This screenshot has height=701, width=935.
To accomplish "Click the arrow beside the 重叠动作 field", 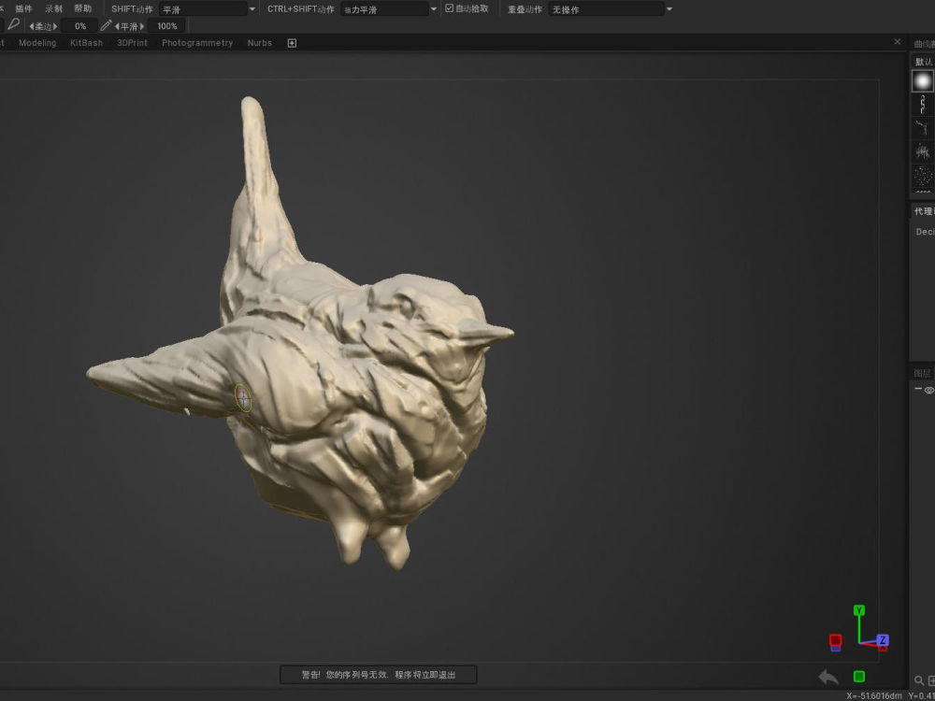I will [669, 9].
